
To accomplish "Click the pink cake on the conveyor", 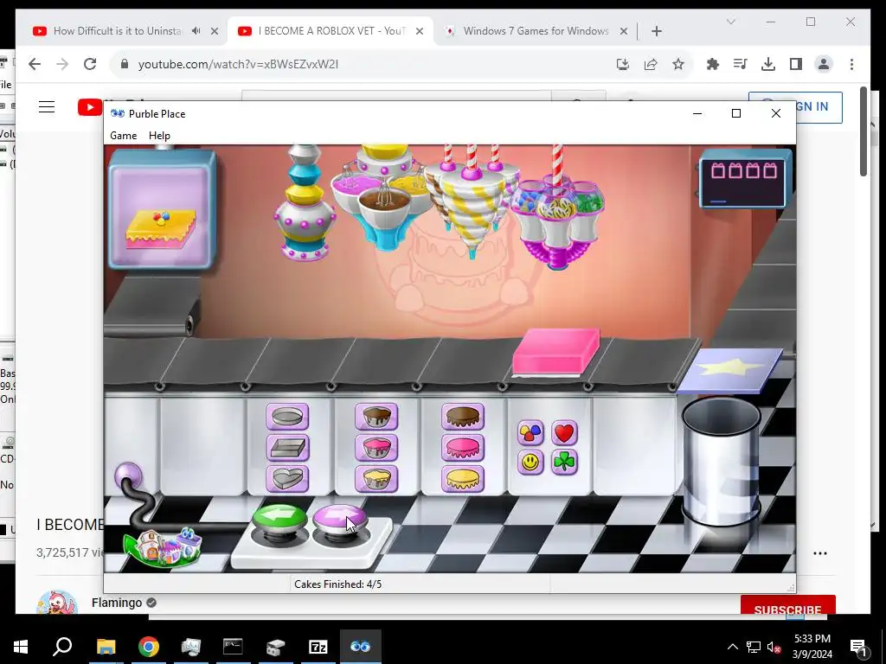I will tap(556, 353).
